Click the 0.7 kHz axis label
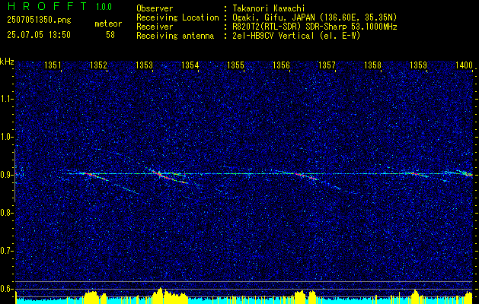The image size is (479, 304). 7,251
